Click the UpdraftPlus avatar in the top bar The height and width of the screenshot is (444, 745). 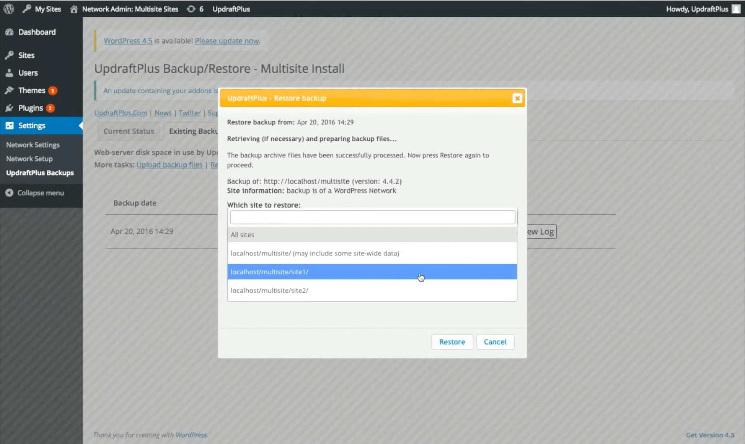tap(736, 9)
